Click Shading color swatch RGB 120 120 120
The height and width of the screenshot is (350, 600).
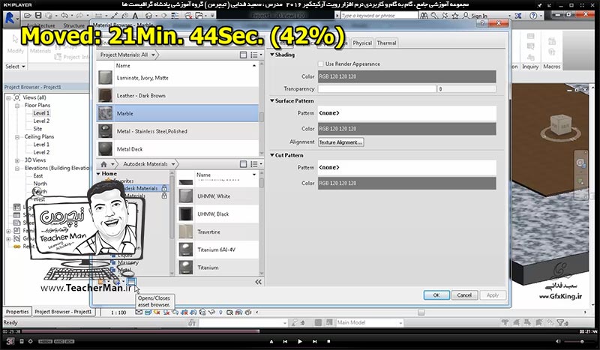point(406,76)
